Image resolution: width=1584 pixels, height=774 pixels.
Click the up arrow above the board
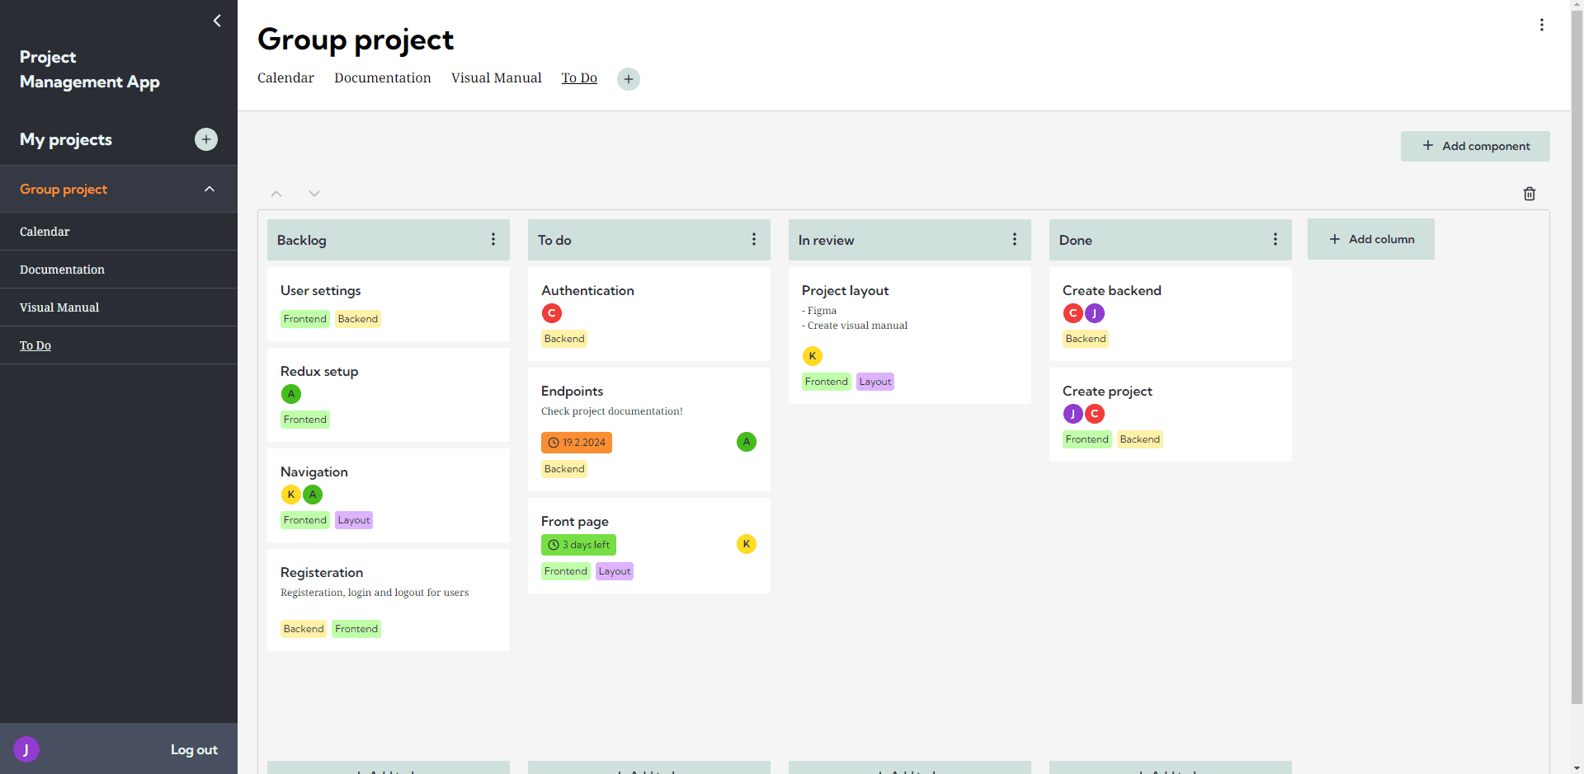pos(276,193)
